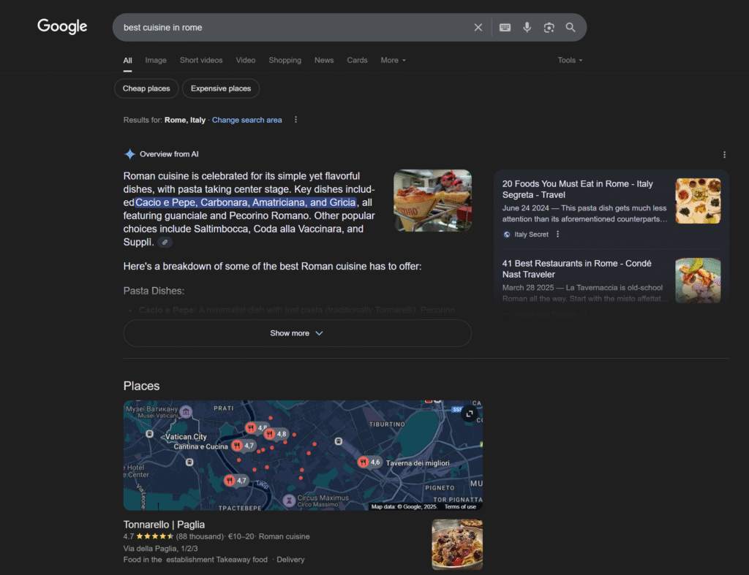Open the map Terms of use link
Screen dimensions: 749x575
tap(460, 507)
